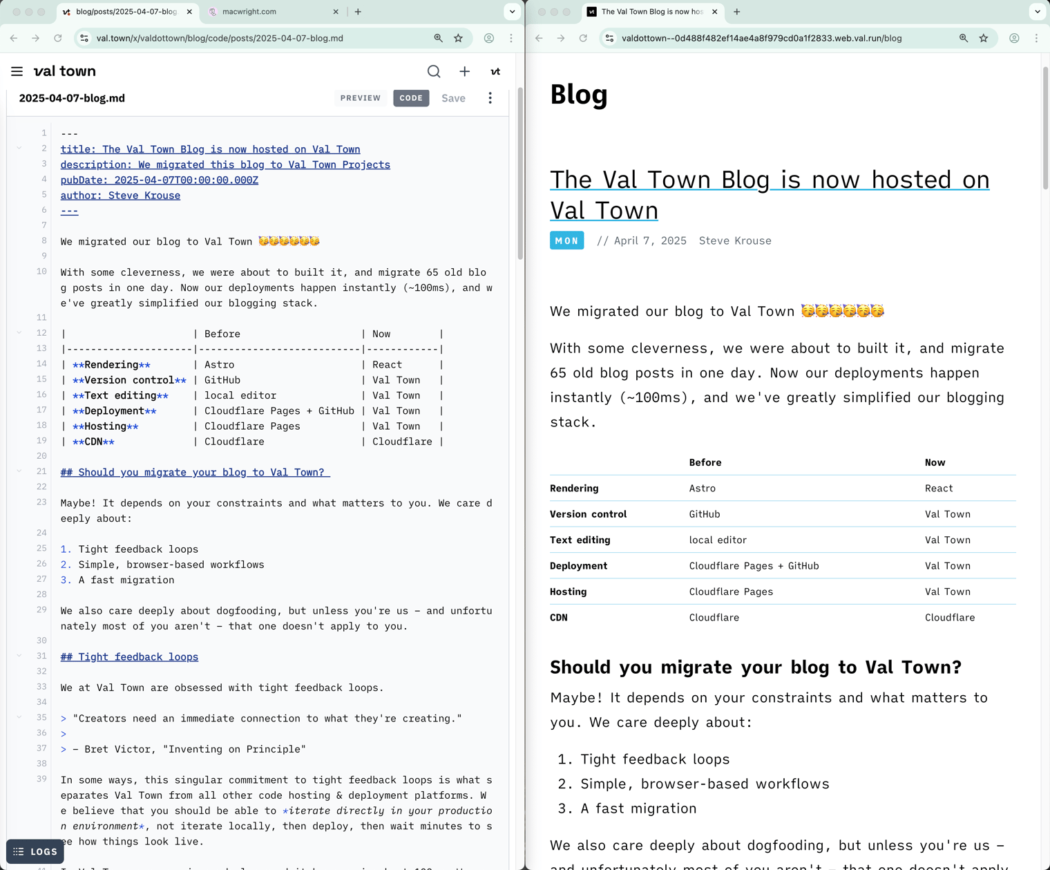This screenshot has height=870, width=1050.
Task: Switch to the blog/posts/2025-04-07-blog tab
Action: 126,12
